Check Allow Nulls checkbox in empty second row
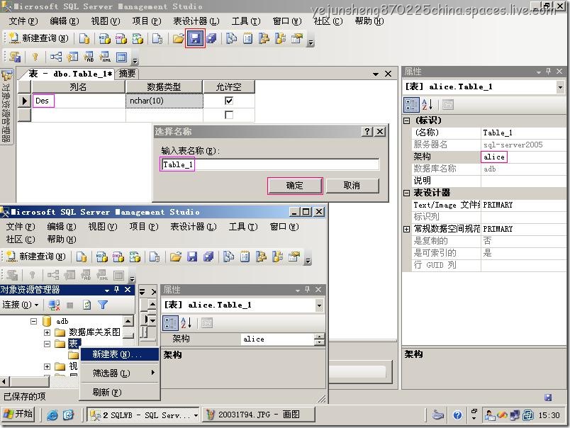Image resolution: width=570 pixels, height=428 pixels. pyautogui.click(x=229, y=115)
